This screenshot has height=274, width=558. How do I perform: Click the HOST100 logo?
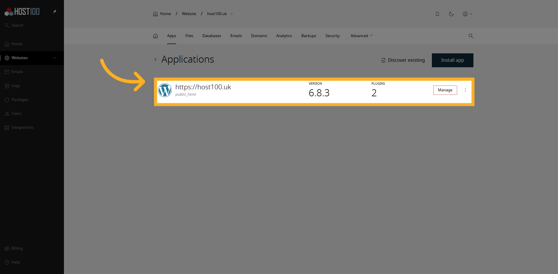(x=22, y=12)
